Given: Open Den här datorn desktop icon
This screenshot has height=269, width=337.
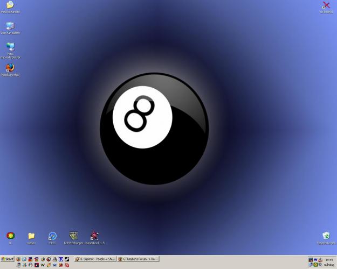Looking at the screenshot, I should coord(10,26).
